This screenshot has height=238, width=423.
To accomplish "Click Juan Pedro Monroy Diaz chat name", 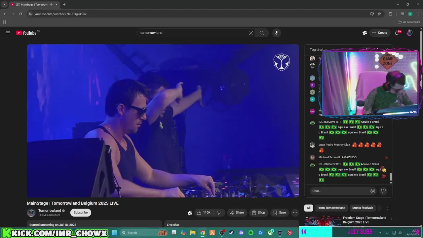I will coord(334,145).
